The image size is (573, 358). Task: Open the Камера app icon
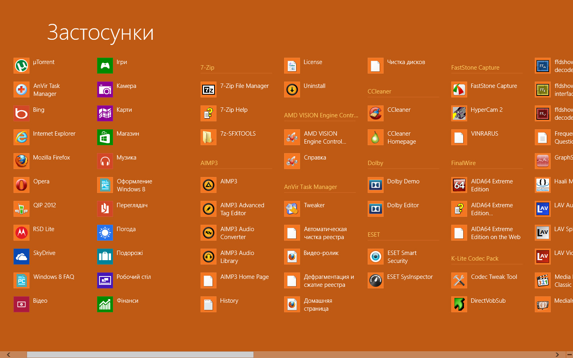pyautogui.click(x=105, y=89)
